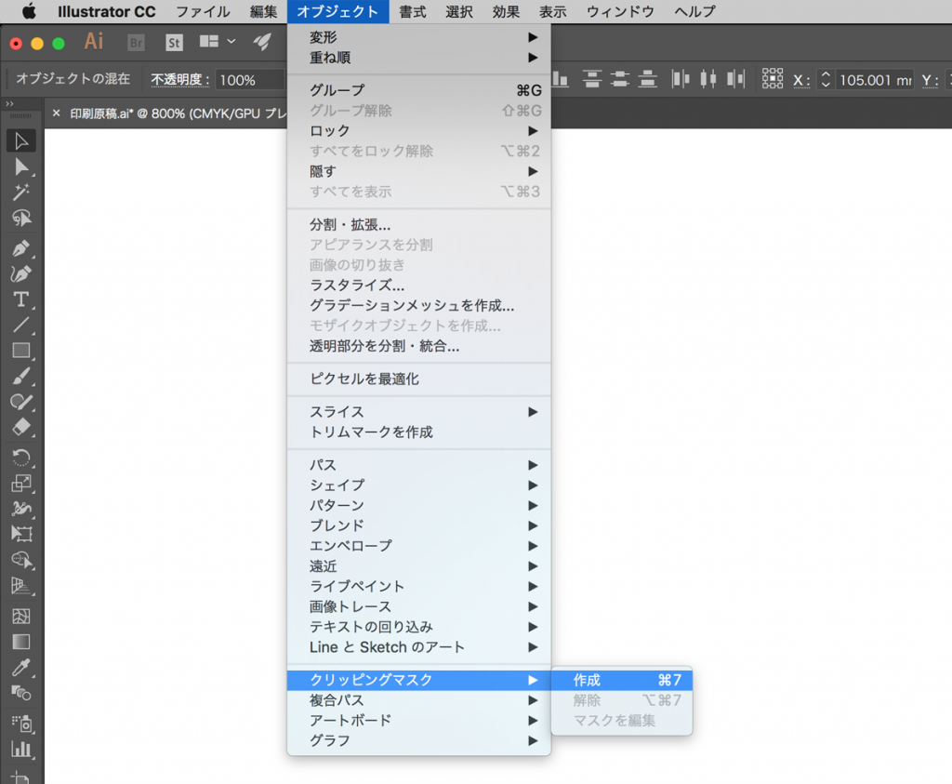The image size is (952, 784).
Task: Choose グループ menu command
Action: click(419, 90)
